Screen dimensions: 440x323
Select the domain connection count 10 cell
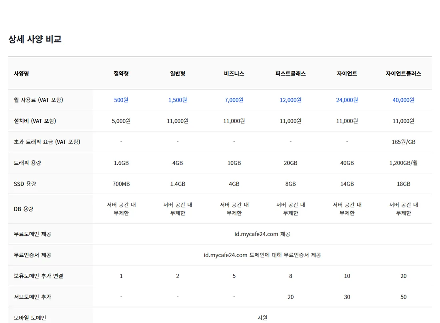(347, 276)
